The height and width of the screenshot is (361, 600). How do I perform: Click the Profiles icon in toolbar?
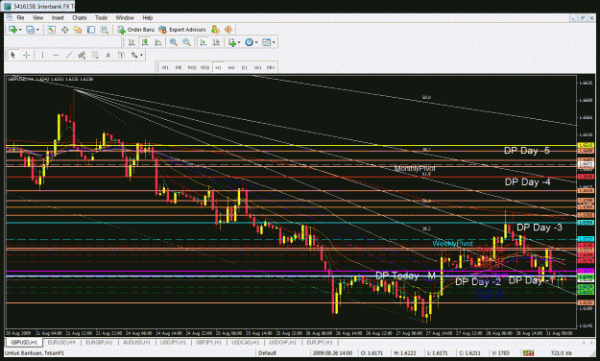(x=30, y=30)
